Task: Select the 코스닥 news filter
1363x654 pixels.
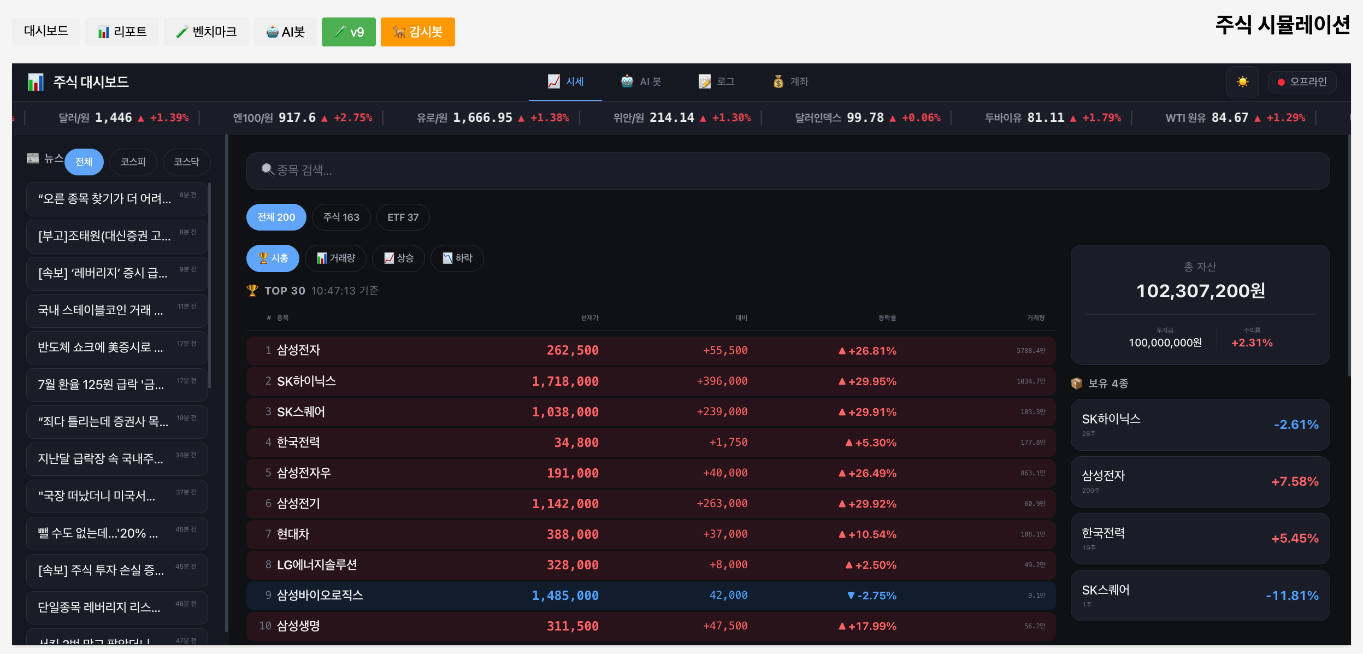Action: (x=187, y=162)
